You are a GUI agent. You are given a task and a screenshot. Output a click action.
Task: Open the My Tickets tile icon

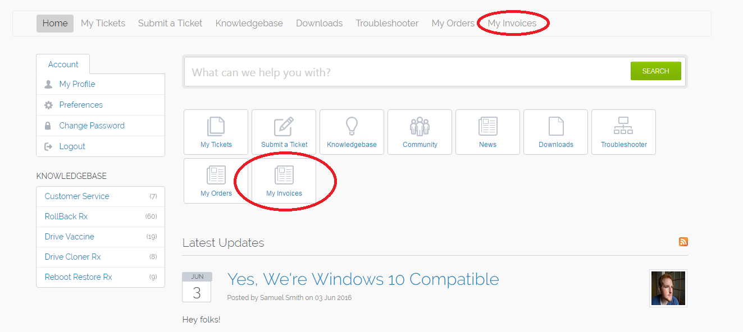click(216, 127)
